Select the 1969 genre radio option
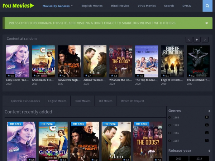This screenshot has height=161, width=215. point(170,117)
